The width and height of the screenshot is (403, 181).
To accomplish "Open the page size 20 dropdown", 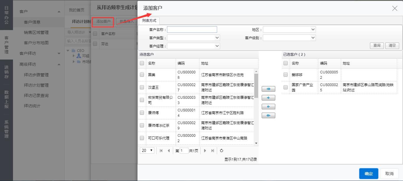I will pos(147,150).
